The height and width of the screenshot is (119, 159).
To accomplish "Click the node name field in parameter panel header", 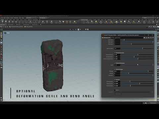I will (x=127, y=38).
